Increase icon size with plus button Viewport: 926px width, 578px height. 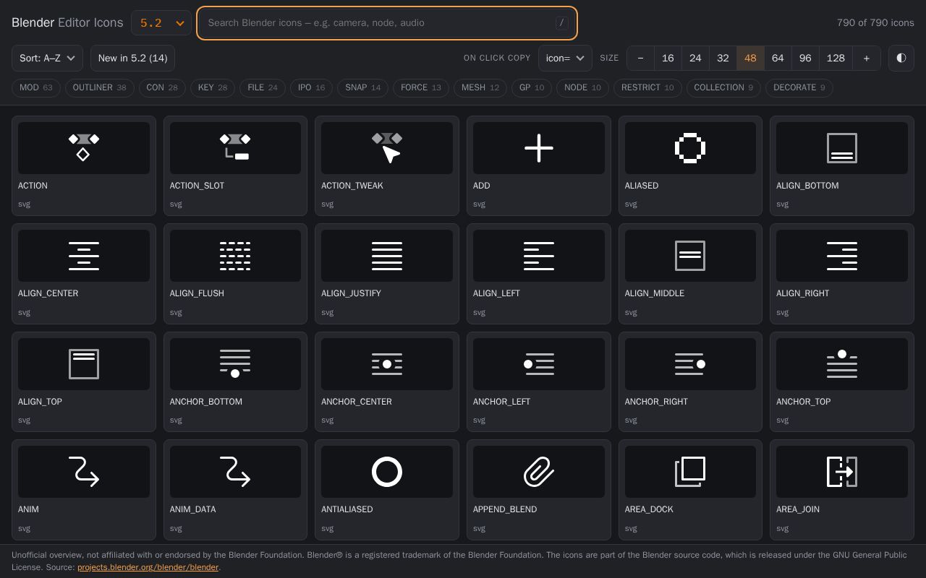(866, 58)
